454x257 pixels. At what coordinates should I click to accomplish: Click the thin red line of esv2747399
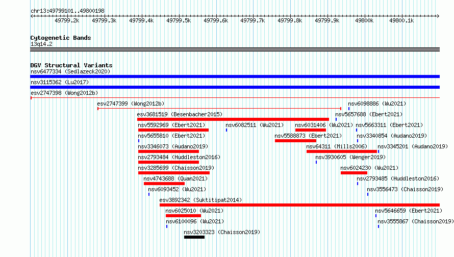pos(219,109)
